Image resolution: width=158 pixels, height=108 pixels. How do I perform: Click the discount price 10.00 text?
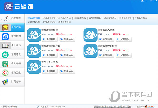(69, 66)
